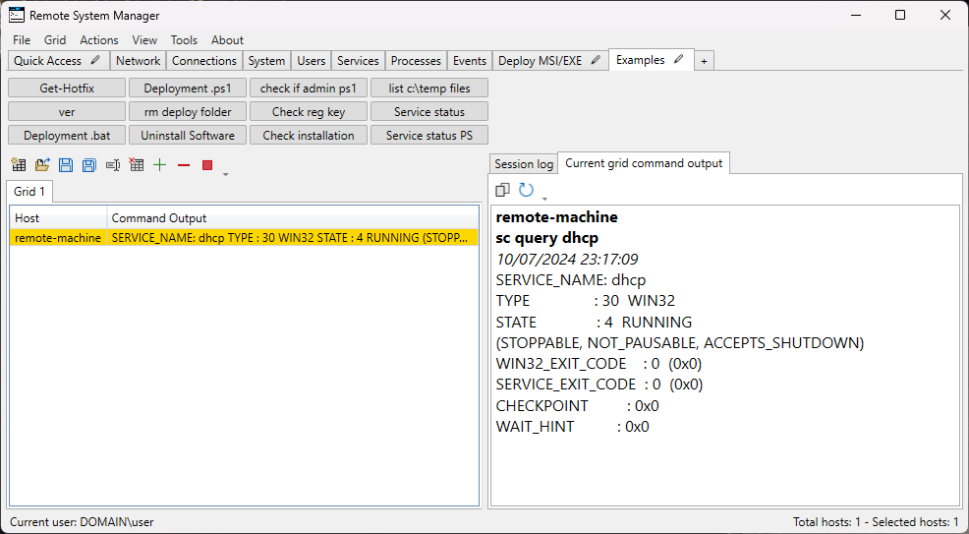Switch to the Session log tab
969x534 pixels.
[x=524, y=164]
